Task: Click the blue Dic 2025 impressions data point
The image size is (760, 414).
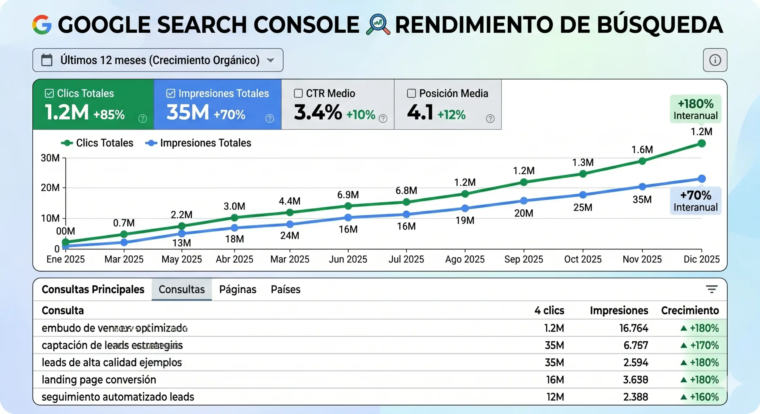Action: [x=702, y=179]
